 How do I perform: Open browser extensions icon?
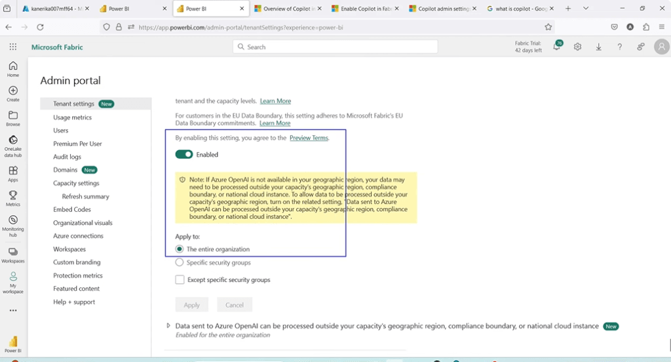point(645,27)
